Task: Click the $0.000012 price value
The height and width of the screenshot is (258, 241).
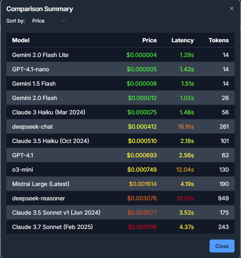Action: point(142,98)
